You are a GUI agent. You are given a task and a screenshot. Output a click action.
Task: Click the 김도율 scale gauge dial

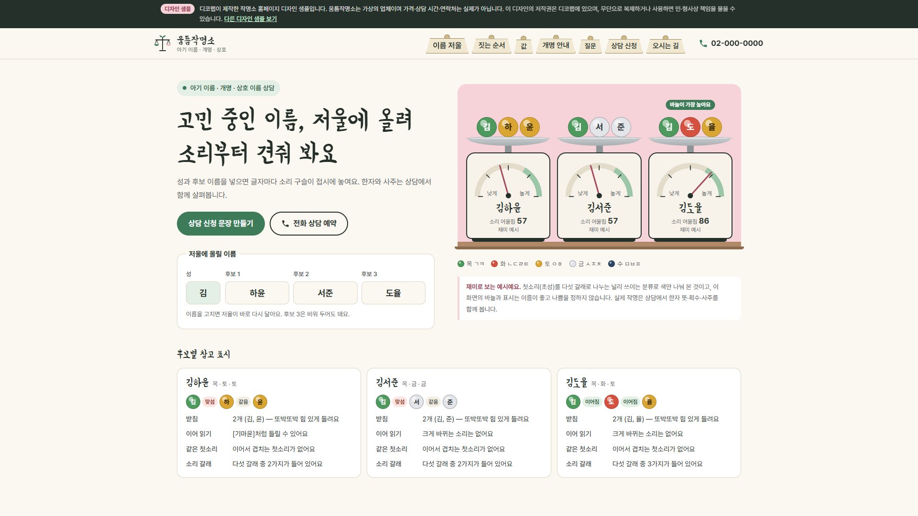[690, 181]
